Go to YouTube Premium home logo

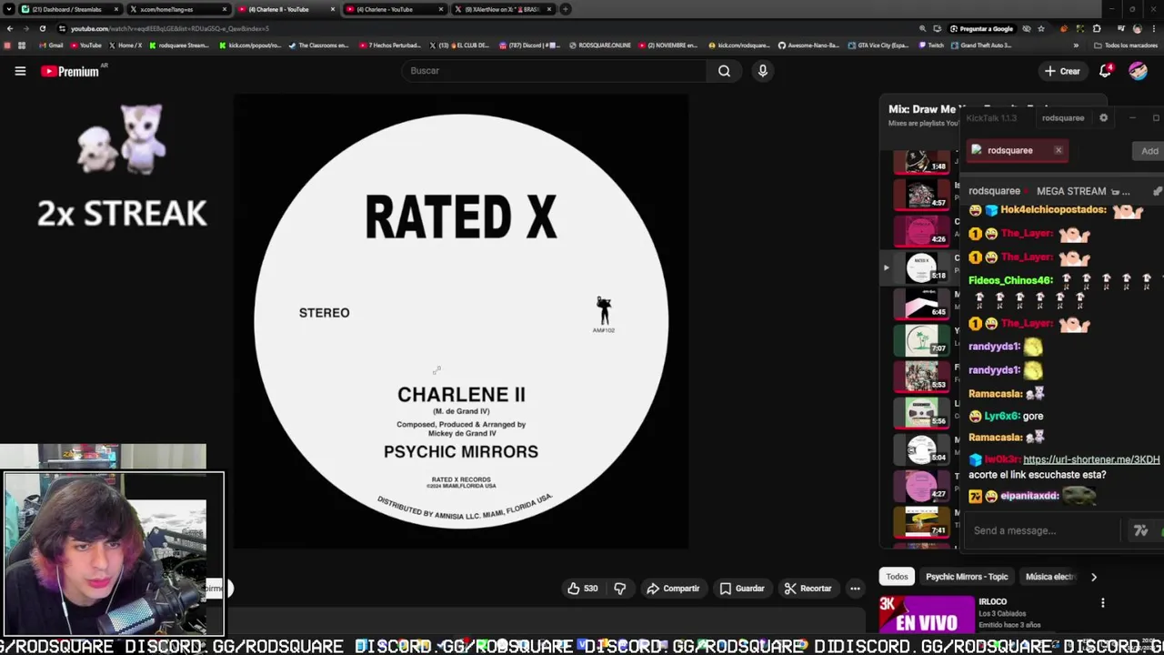(71, 71)
